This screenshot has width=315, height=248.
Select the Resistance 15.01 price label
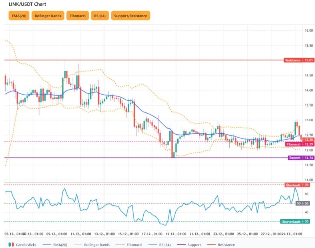[299, 60]
